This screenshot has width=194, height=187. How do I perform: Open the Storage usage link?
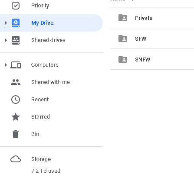coord(41,159)
